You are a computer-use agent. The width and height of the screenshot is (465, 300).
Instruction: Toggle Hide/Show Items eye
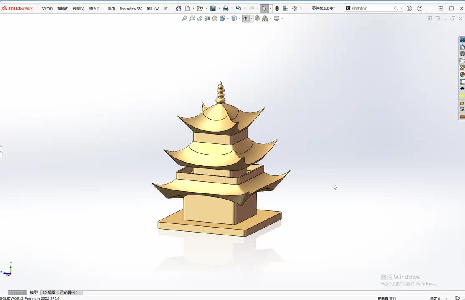[x=245, y=18]
